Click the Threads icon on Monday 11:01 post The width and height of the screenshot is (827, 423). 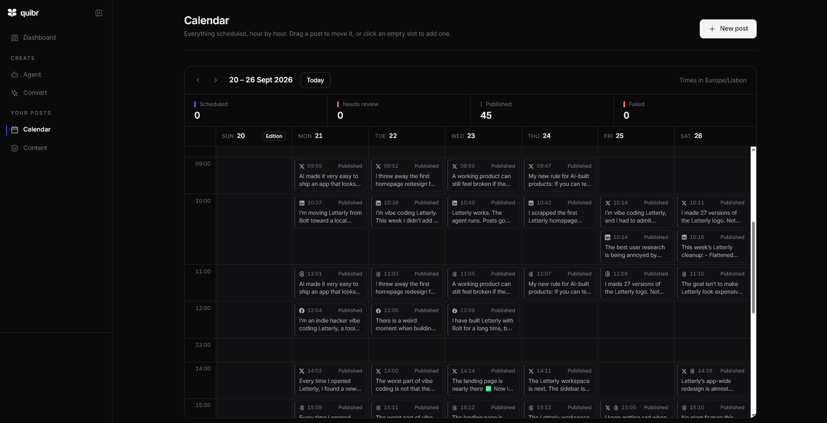click(302, 274)
